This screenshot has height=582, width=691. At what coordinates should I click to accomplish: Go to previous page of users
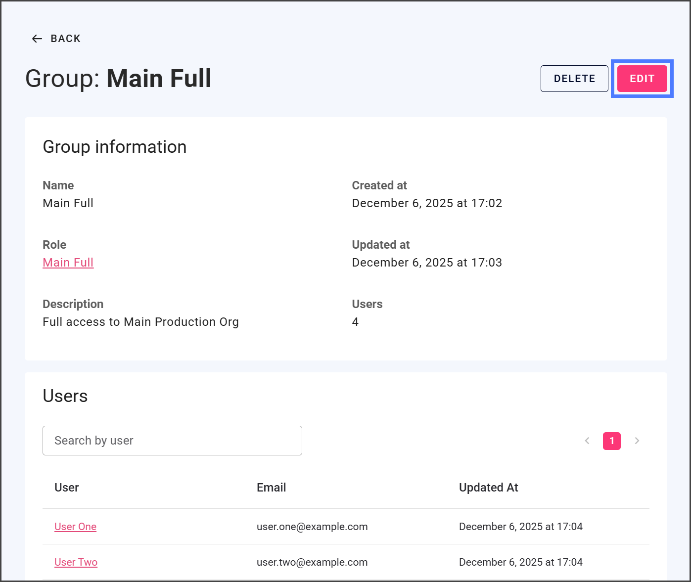pos(587,441)
